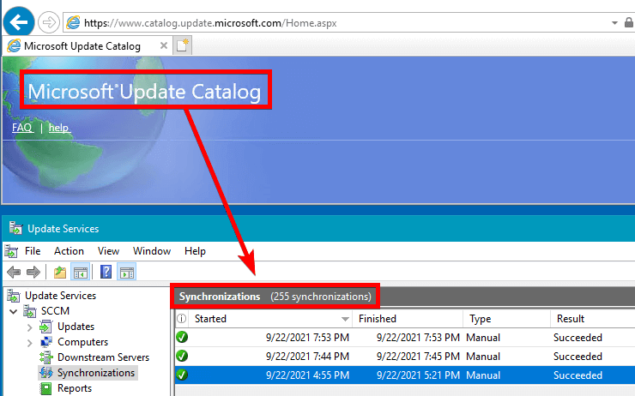Click green check icon of 7:53 PM sync

click(x=182, y=338)
